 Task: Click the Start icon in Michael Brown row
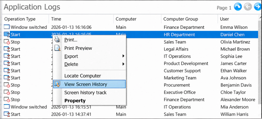[x=7, y=49]
